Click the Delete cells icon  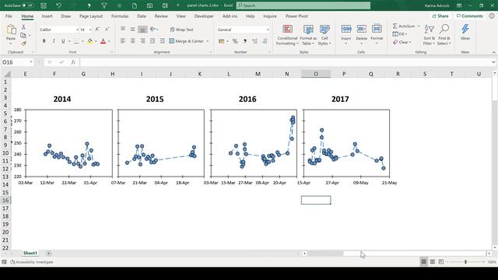(x=361, y=30)
